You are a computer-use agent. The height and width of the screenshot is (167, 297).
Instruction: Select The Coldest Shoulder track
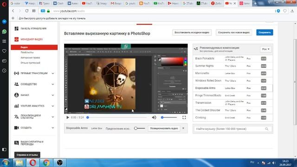click(233, 110)
